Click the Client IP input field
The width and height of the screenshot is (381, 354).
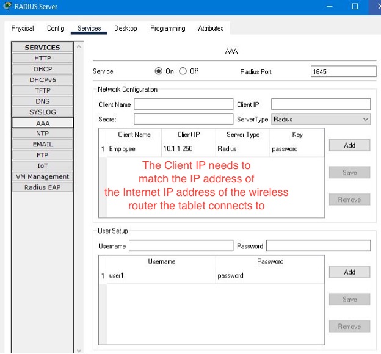[x=321, y=104]
